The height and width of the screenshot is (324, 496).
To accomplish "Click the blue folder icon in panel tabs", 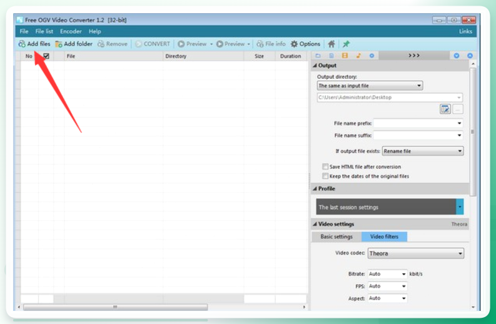I will [318, 56].
